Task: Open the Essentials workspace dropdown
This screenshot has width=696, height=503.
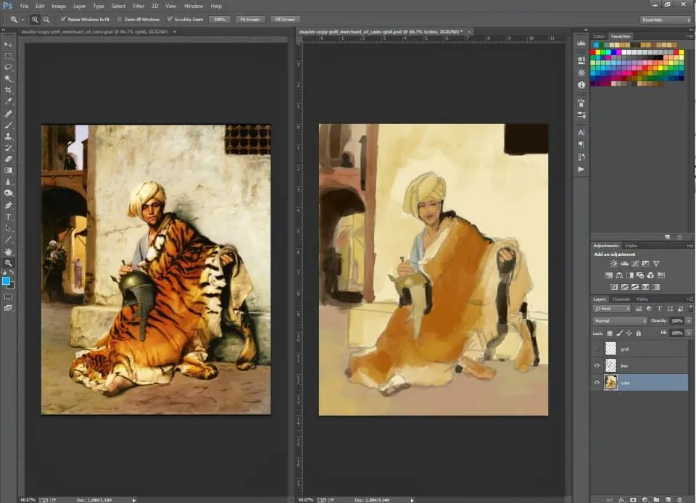Action: coord(666,20)
